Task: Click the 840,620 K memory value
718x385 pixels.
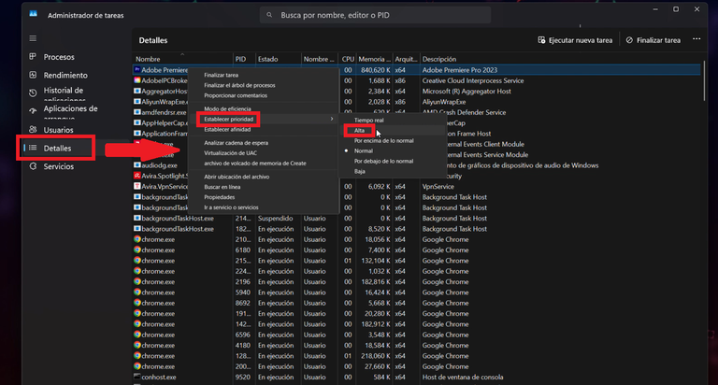Action: [x=376, y=70]
